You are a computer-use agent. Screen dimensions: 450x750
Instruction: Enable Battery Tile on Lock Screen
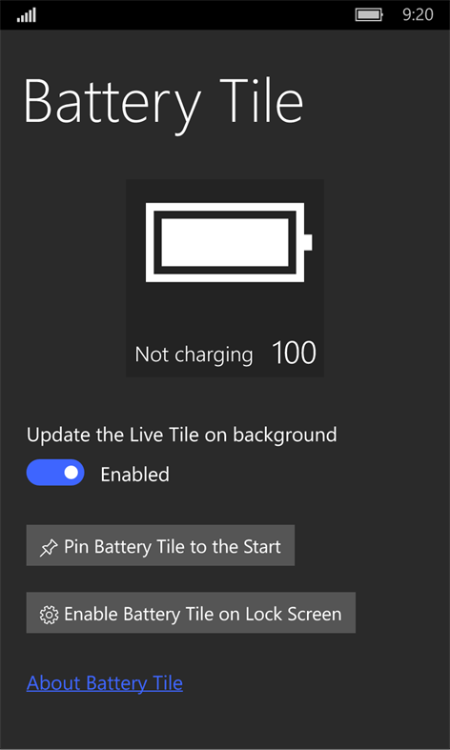pyautogui.click(x=191, y=613)
